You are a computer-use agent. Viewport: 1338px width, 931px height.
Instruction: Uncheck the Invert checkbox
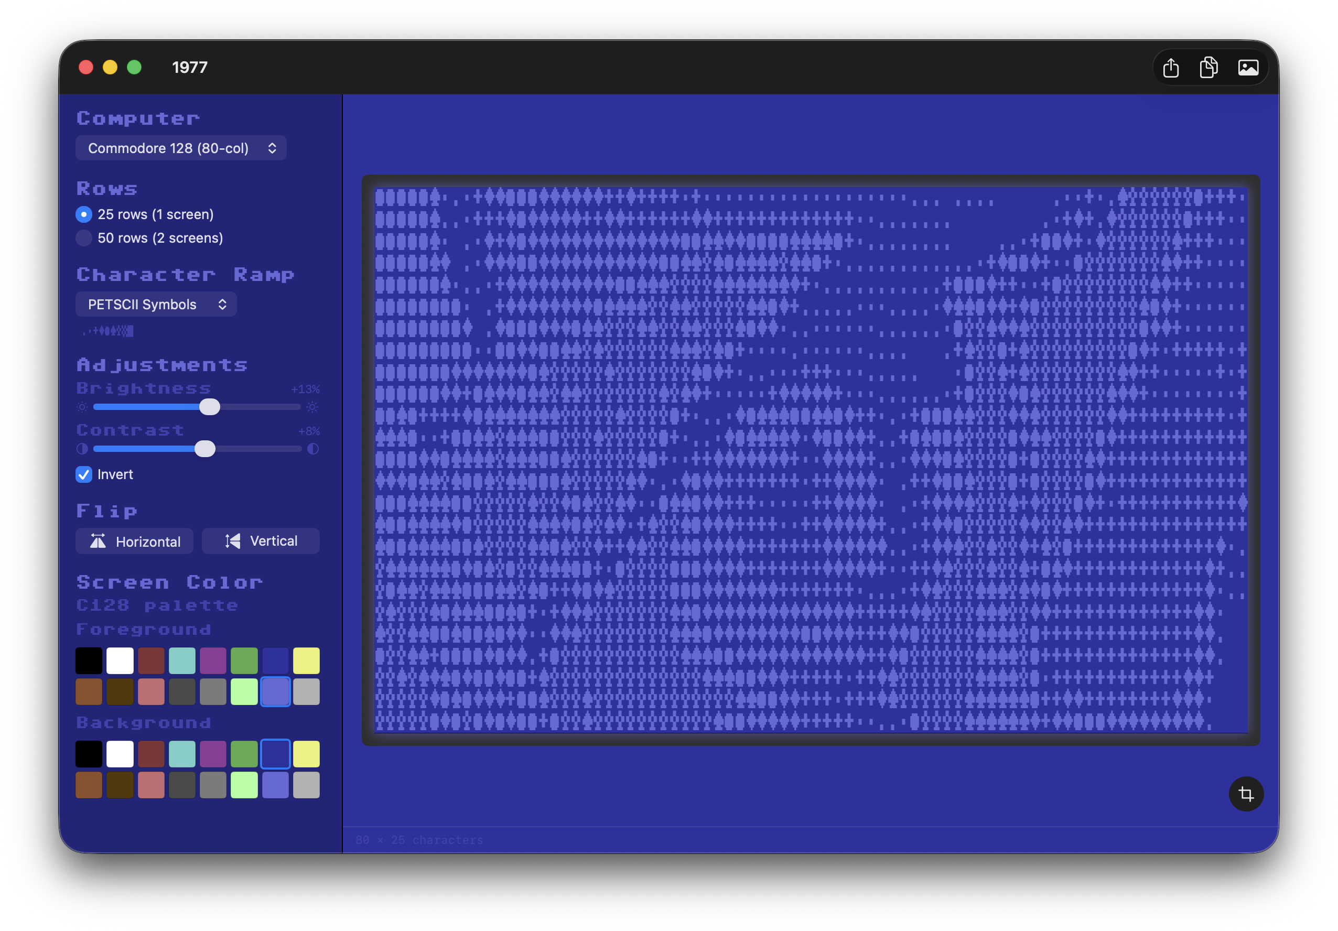coord(84,474)
